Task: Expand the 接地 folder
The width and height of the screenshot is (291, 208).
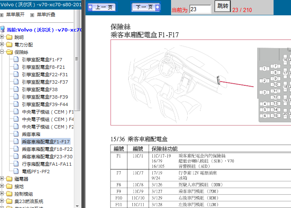Action: tap(2, 186)
